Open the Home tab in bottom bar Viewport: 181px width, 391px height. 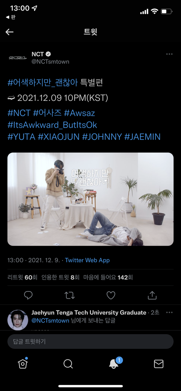23,364
